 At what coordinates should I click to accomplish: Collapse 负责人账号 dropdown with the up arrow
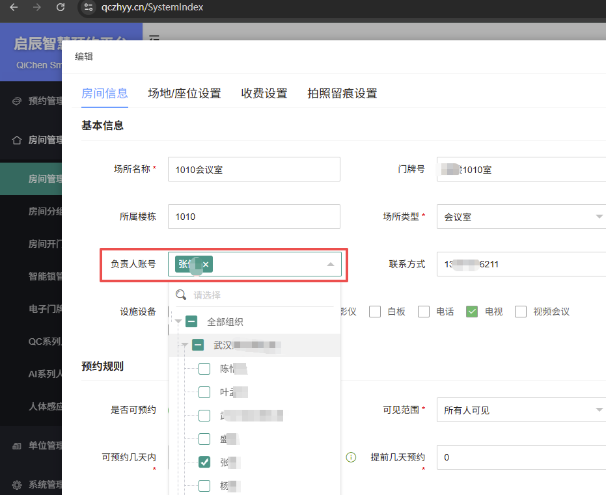coord(331,265)
